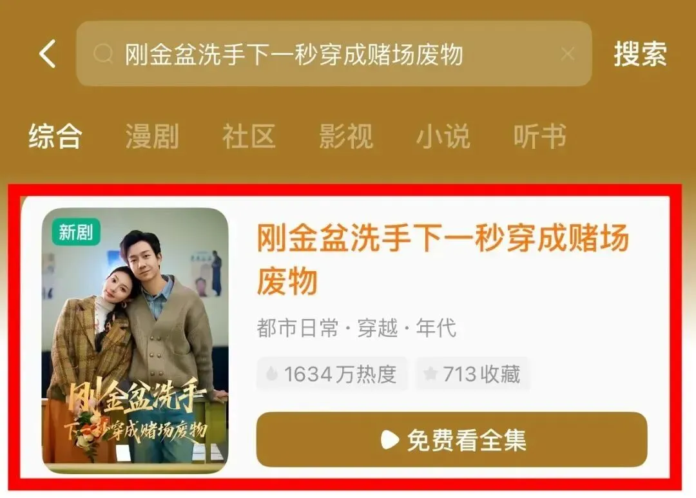
Task: Click the magnifier icon in search bar
Action: click(103, 54)
